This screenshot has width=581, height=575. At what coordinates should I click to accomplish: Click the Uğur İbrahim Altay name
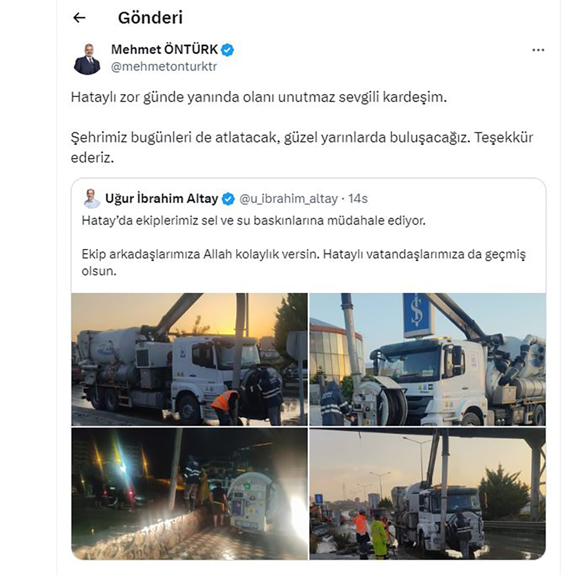pyautogui.click(x=162, y=199)
